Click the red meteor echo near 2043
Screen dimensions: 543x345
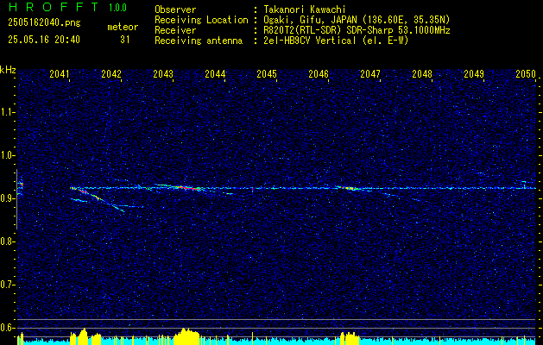tap(186, 187)
